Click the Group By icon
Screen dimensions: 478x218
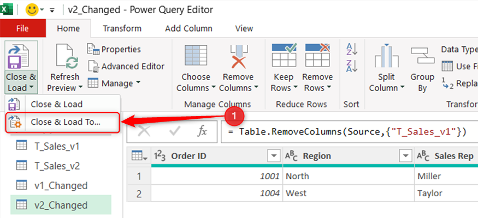pos(422,56)
